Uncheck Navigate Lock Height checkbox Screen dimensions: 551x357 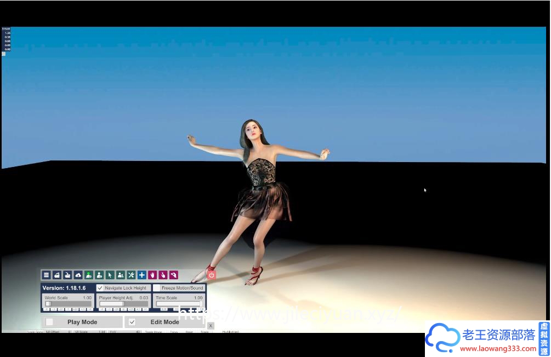pyautogui.click(x=100, y=288)
